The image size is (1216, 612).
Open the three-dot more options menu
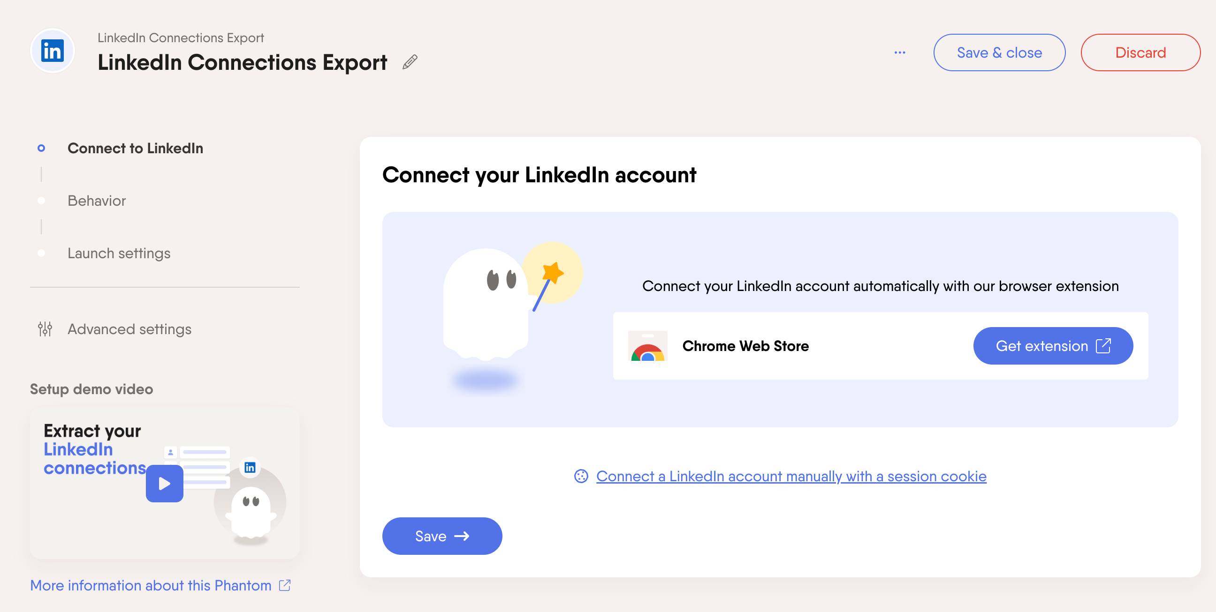click(900, 52)
